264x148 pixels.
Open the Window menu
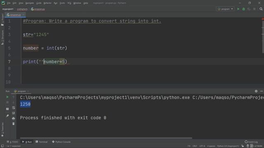coord(77,3)
